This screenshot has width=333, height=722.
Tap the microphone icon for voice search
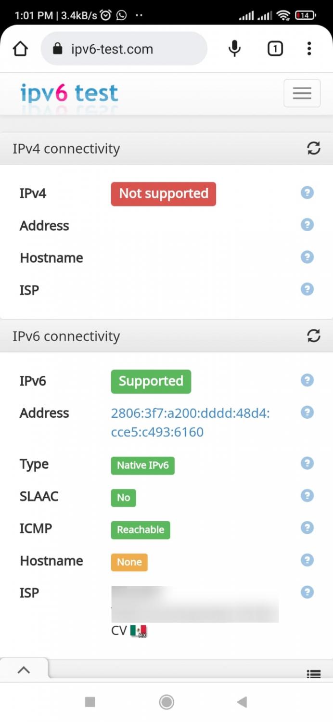[x=234, y=48]
